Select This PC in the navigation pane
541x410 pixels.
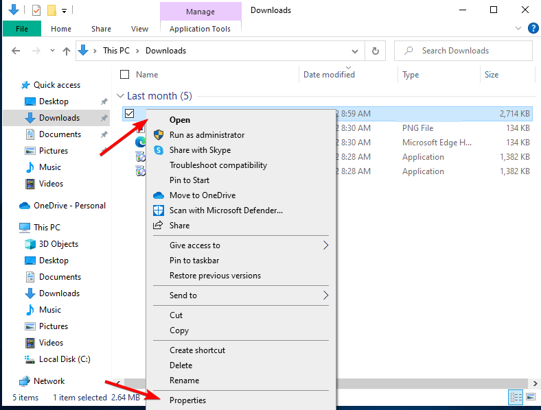pyautogui.click(x=47, y=228)
